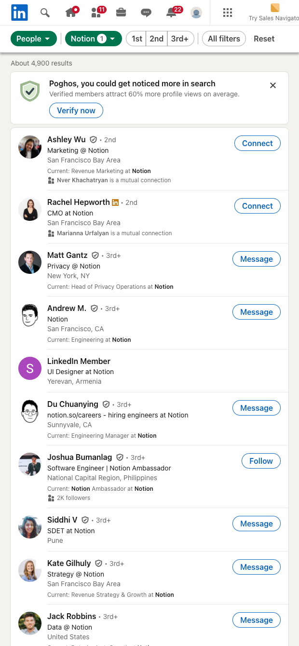299x646 pixels.
Task: Toggle the 3rd+ connections filter
Action: (x=180, y=39)
